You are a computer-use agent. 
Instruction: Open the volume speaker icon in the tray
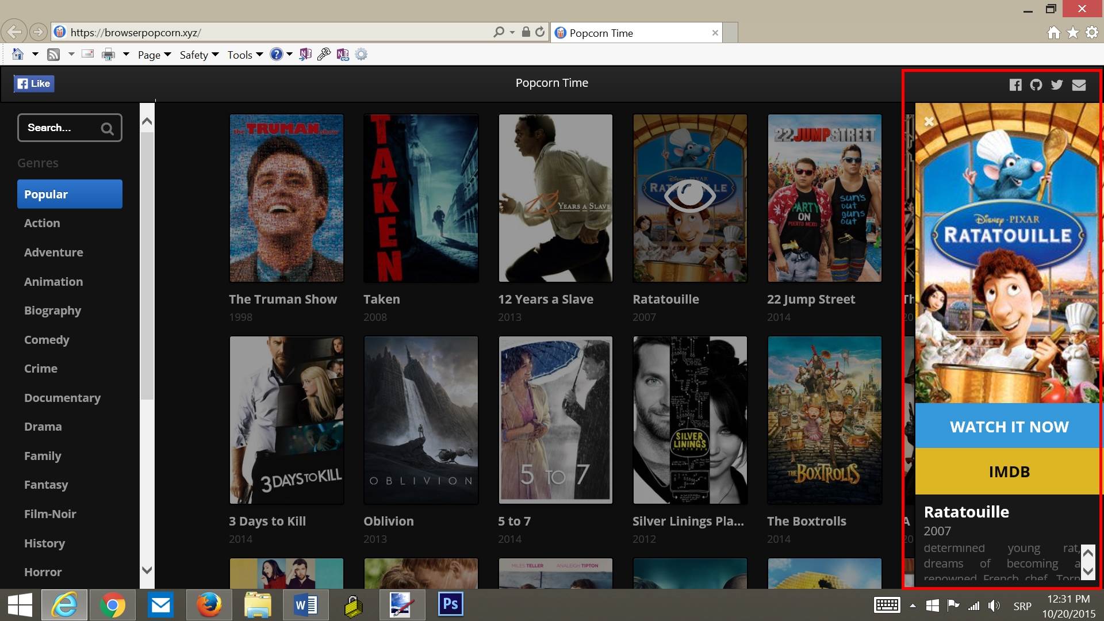point(994,605)
